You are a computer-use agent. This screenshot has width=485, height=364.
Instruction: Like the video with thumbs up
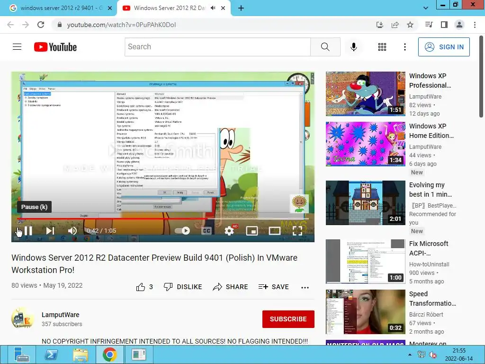[x=144, y=287]
